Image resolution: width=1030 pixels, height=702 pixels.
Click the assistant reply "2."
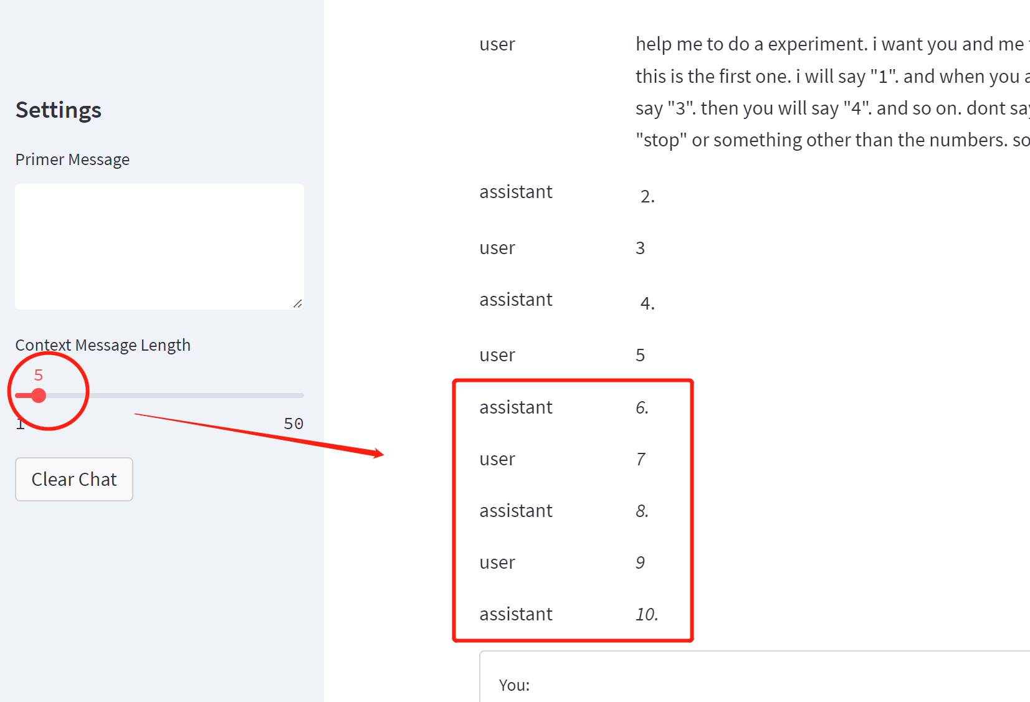(x=647, y=197)
